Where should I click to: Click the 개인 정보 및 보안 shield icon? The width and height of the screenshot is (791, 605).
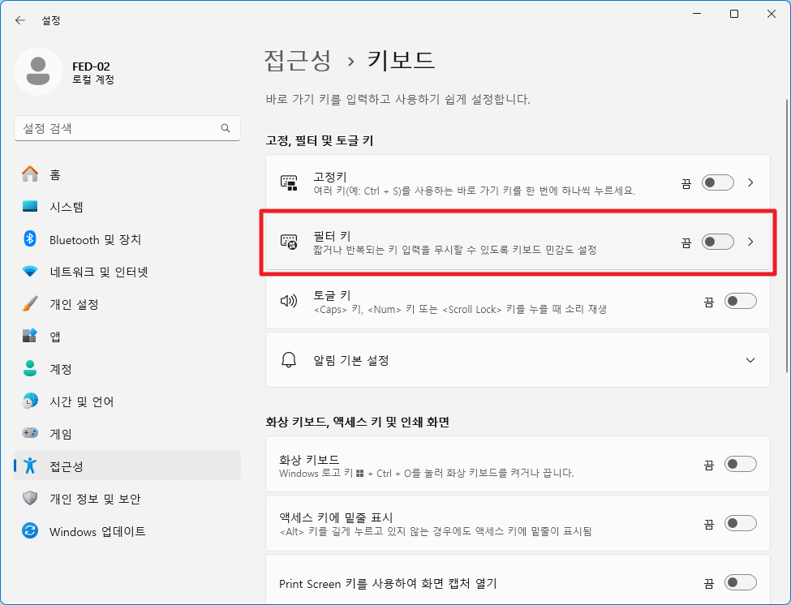30,498
